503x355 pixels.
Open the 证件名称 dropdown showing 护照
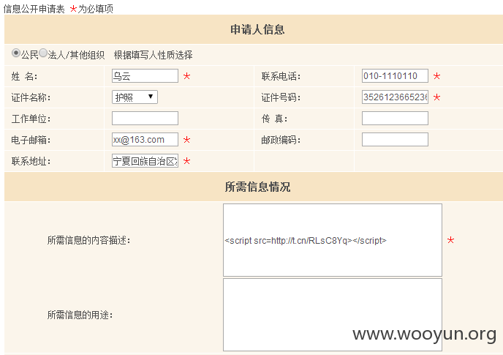(x=135, y=97)
